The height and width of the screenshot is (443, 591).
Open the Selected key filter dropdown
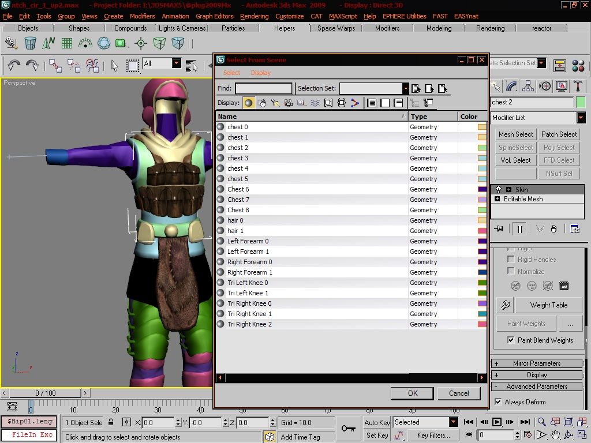pyautogui.click(x=454, y=422)
